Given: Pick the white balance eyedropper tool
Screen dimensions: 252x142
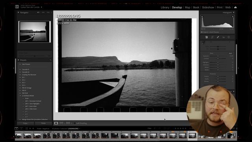Looking at the screenshot, I should pos(203,43).
